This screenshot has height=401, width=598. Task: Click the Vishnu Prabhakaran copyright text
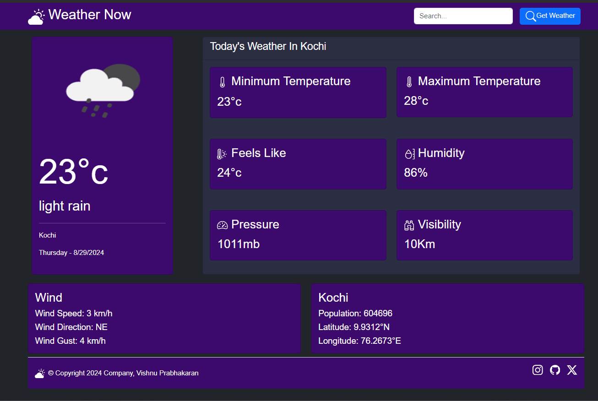click(x=124, y=373)
